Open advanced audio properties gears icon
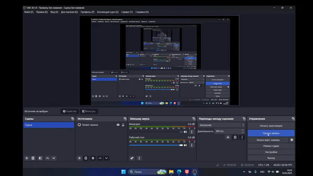Image resolution: width=313 pixels, height=176 pixels. click(x=132, y=158)
